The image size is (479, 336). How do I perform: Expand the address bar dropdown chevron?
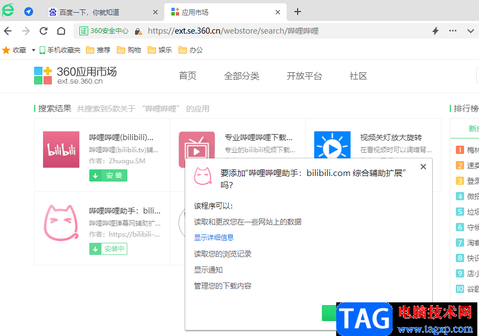(470, 31)
